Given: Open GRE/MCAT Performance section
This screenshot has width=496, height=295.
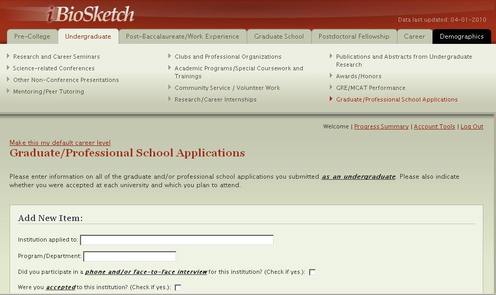Looking at the screenshot, I should tap(371, 88).
